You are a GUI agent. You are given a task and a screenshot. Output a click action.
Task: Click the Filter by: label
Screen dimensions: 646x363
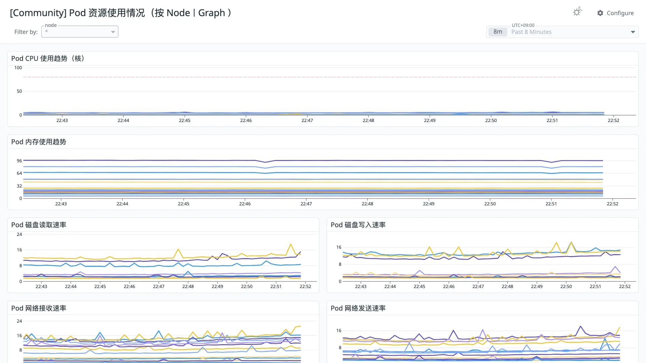[x=26, y=32]
